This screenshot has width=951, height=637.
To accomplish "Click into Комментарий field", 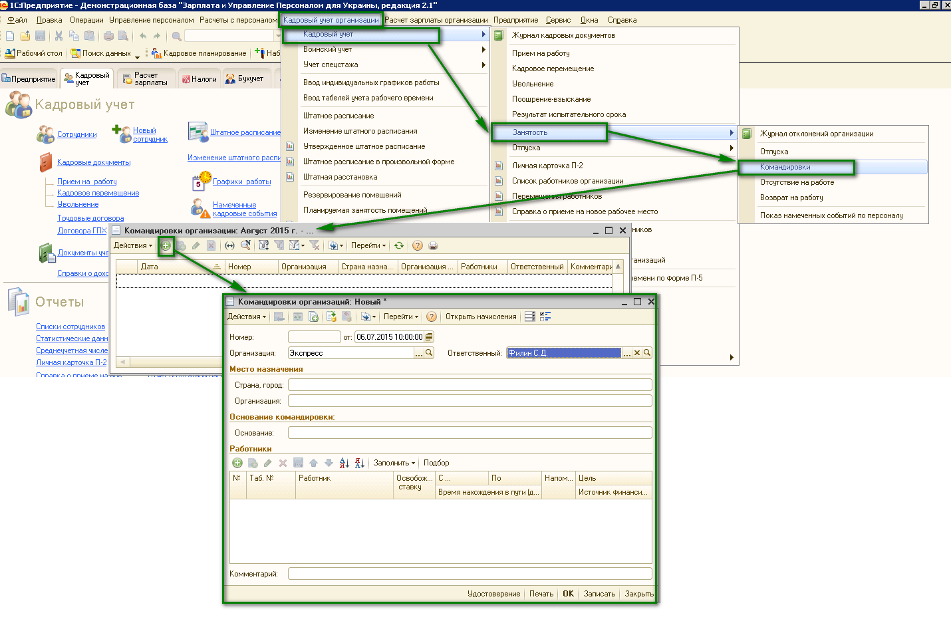I will pyautogui.click(x=470, y=573).
